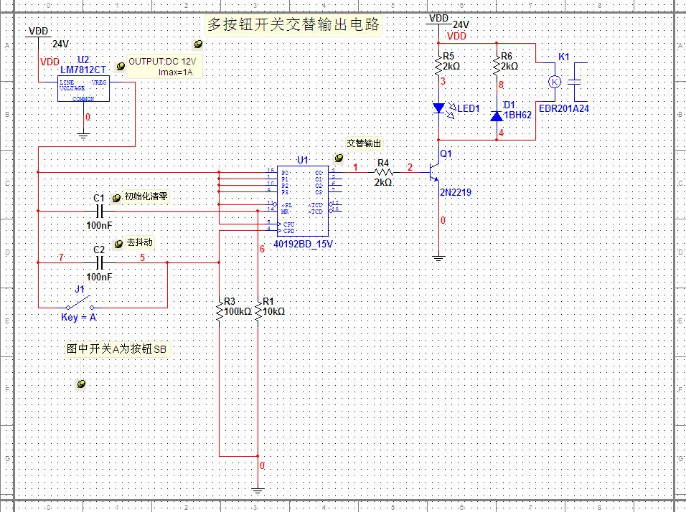This screenshot has height=512, width=686.
Task: Select the R6 2kΩ resistor above D1
Action: pos(496,67)
